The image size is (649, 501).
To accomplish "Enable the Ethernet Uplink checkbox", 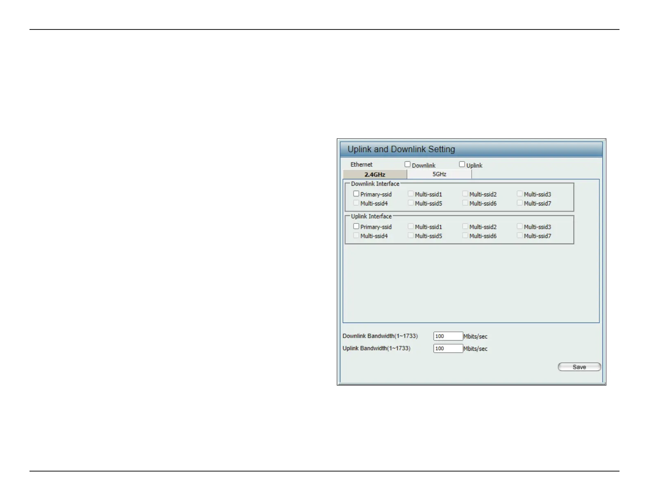I will click(462, 165).
